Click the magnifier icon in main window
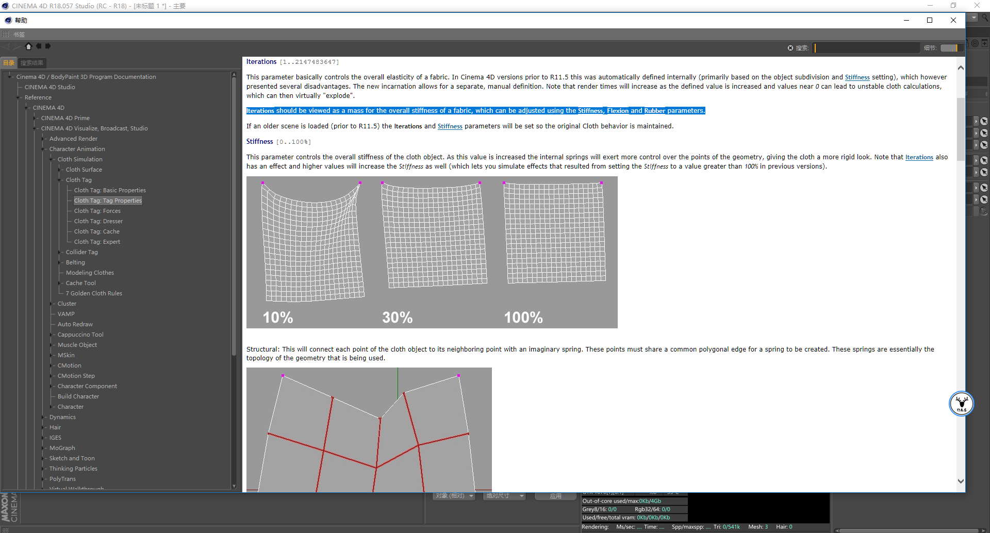Viewport: 990px width, 533px height. 985,18
